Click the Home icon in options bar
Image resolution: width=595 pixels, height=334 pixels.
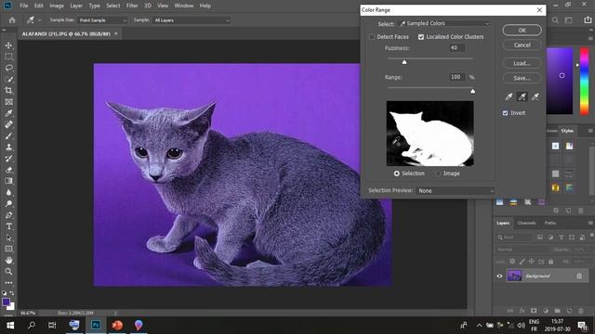point(12,20)
